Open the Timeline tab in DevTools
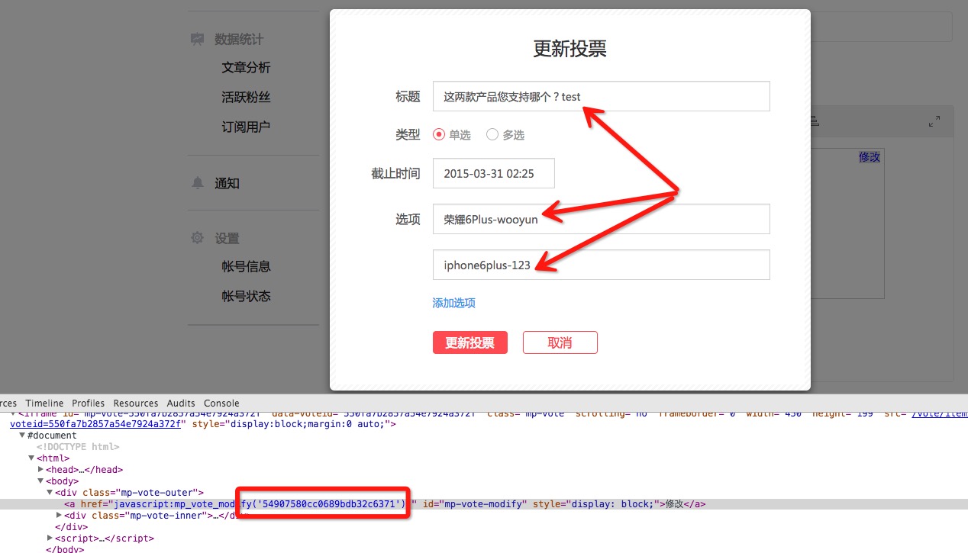 tap(44, 403)
